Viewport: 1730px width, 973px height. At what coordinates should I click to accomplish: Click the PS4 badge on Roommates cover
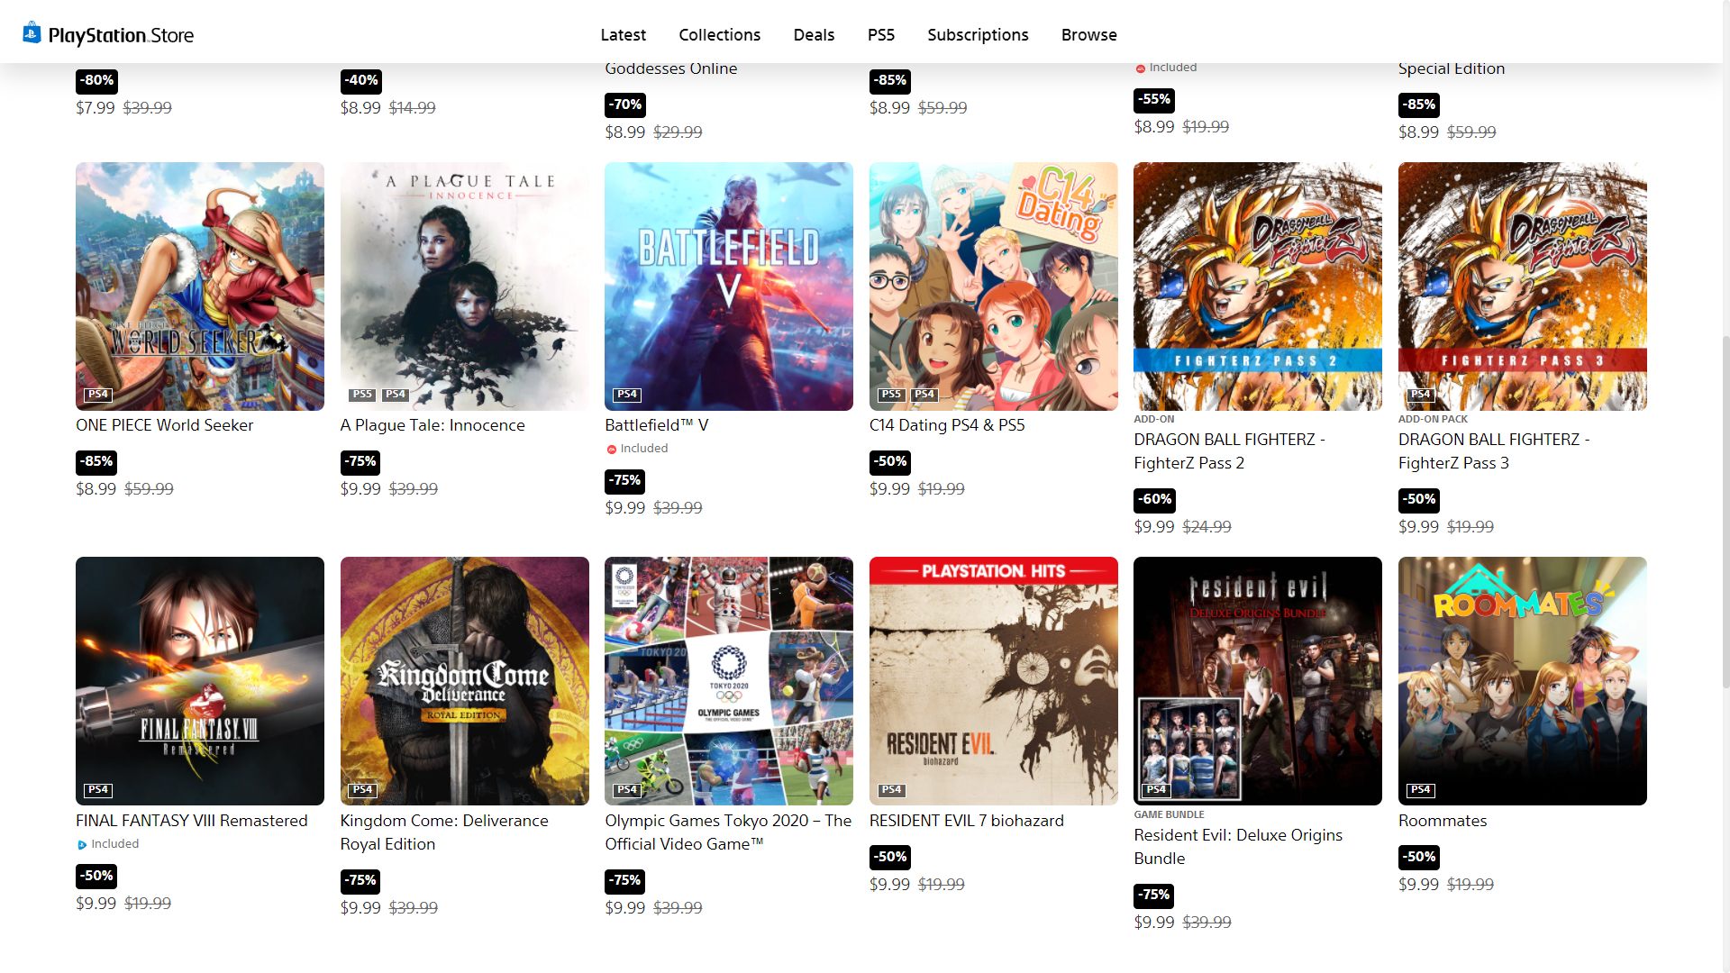[1421, 790]
